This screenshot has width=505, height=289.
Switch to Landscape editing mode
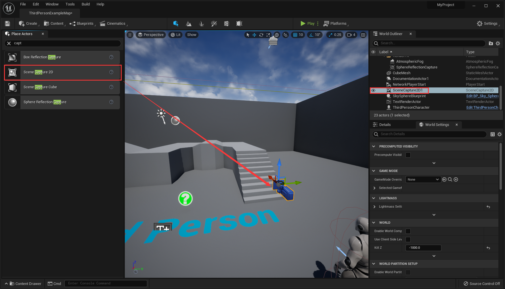[x=189, y=24]
